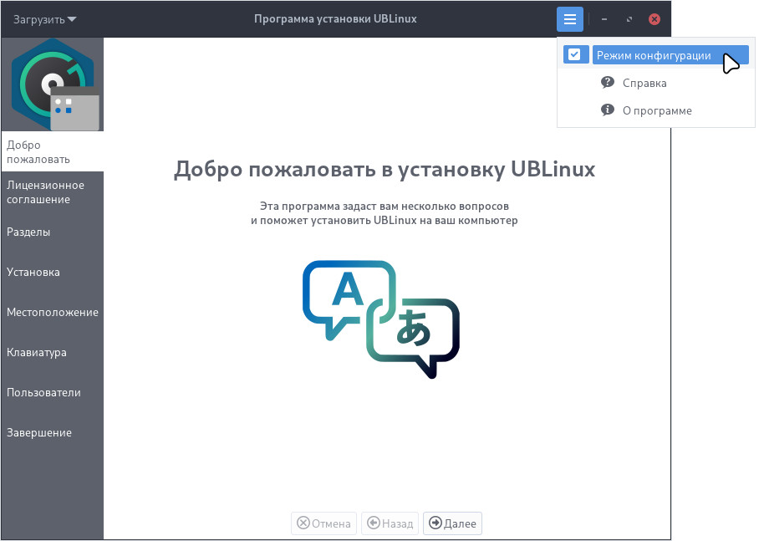This screenshot has width=764, height=541.
Task: Click the X icon inside the Отмена button
Action: coord(303,523)
